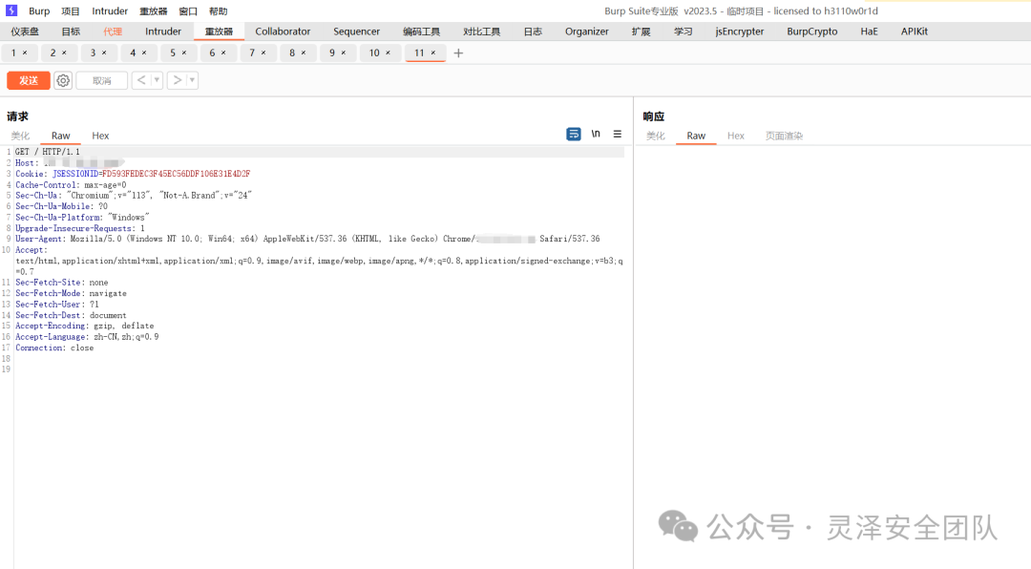The height and width of the screenshot is (569, 1031).
Task: Switch to the Collaborator tab
Action: pos(283,32)
